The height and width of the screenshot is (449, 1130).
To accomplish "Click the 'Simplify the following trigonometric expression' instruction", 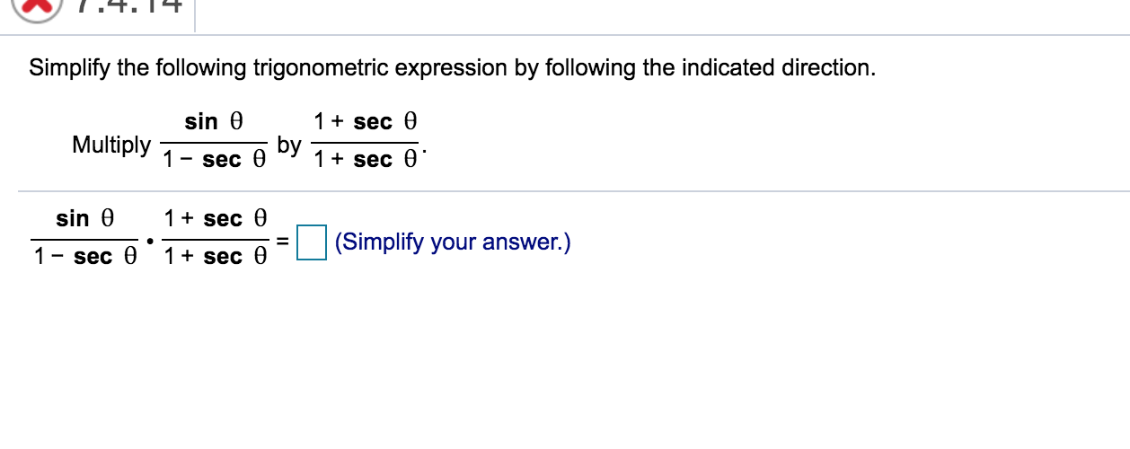I will point(452,68).
